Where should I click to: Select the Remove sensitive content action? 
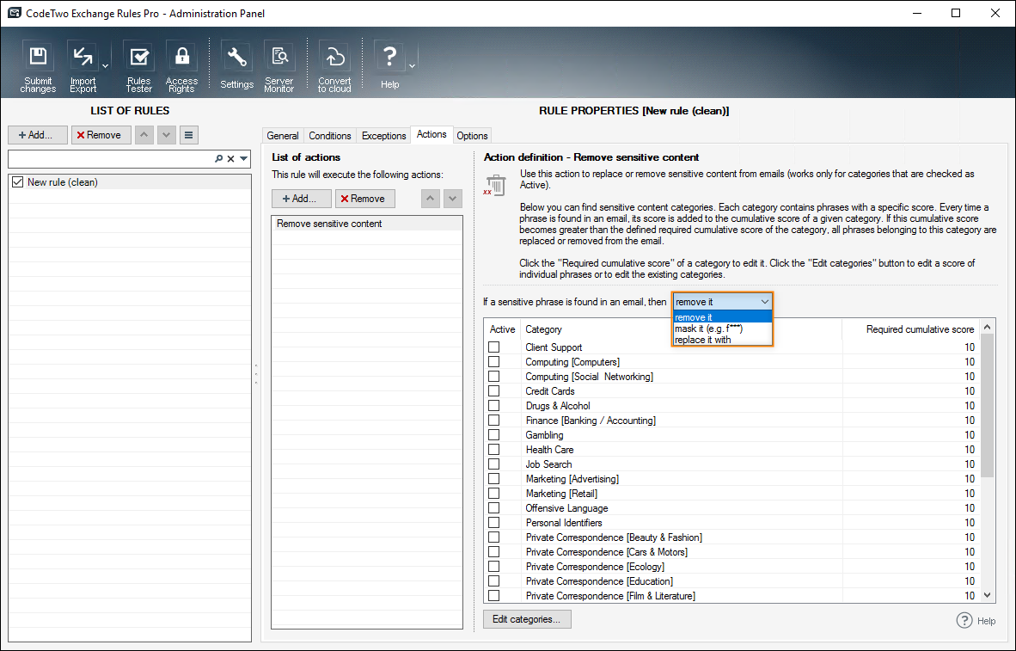367,224
